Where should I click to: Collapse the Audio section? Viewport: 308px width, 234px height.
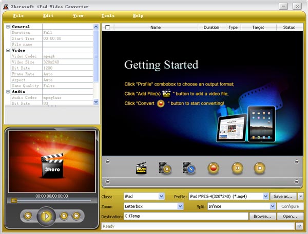[8, 92]
